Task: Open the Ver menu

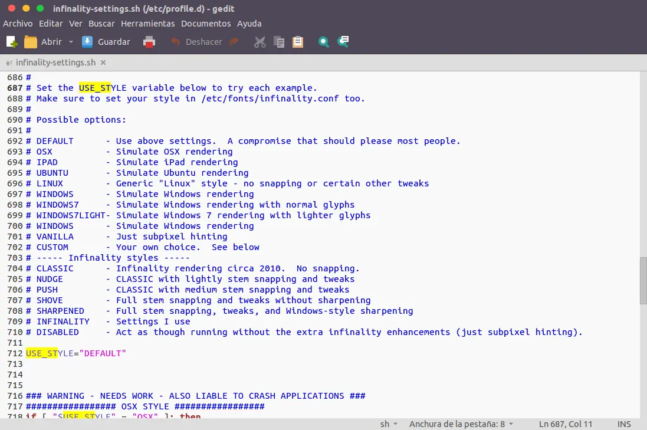Action: coord(75,24)
